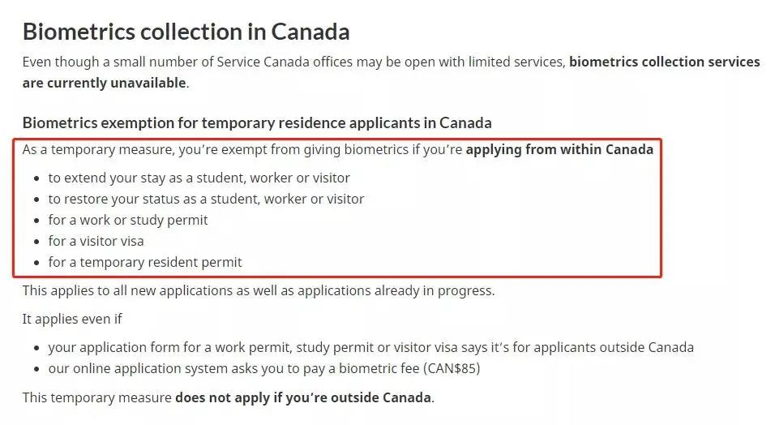This screenshot has width=775, height=425.
Task: Click the exemption for temporary residence applicants subheading
Action: [x=257, y=122]
